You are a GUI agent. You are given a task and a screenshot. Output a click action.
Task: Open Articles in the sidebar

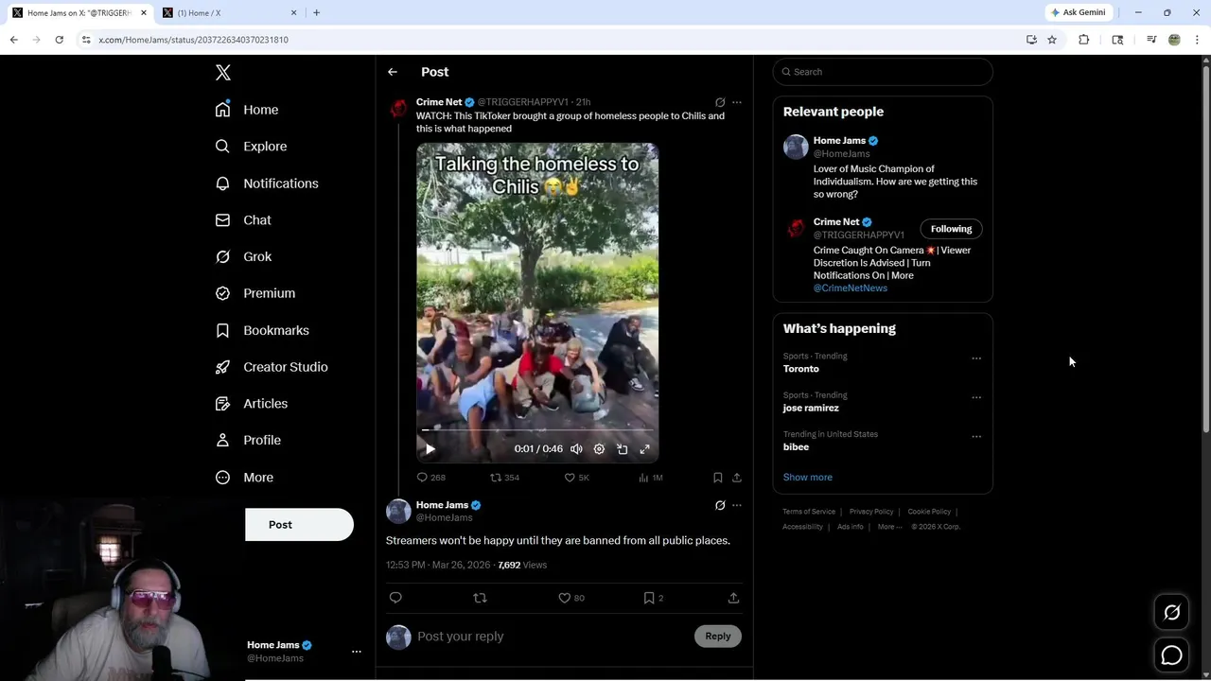click(x=252, y=404)
